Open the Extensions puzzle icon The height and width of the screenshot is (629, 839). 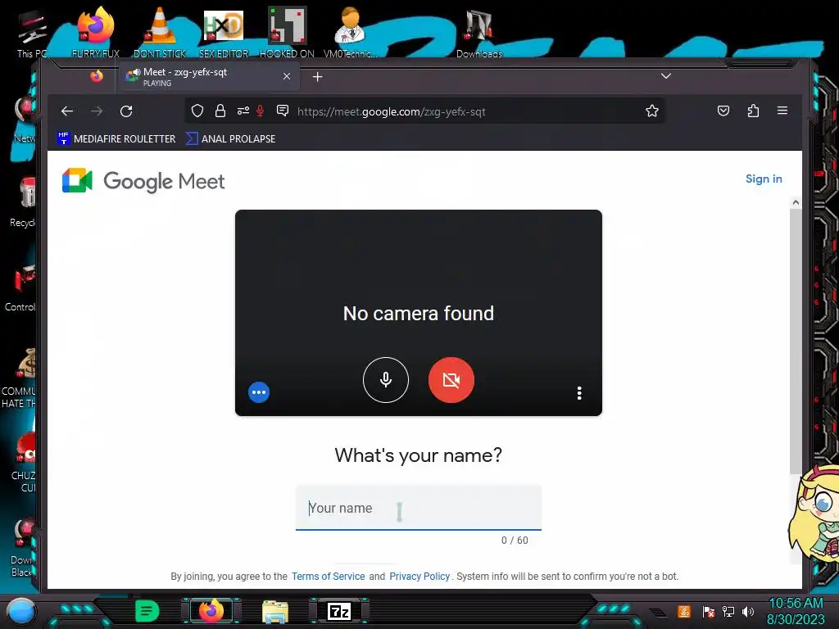(x=754, y=111)
